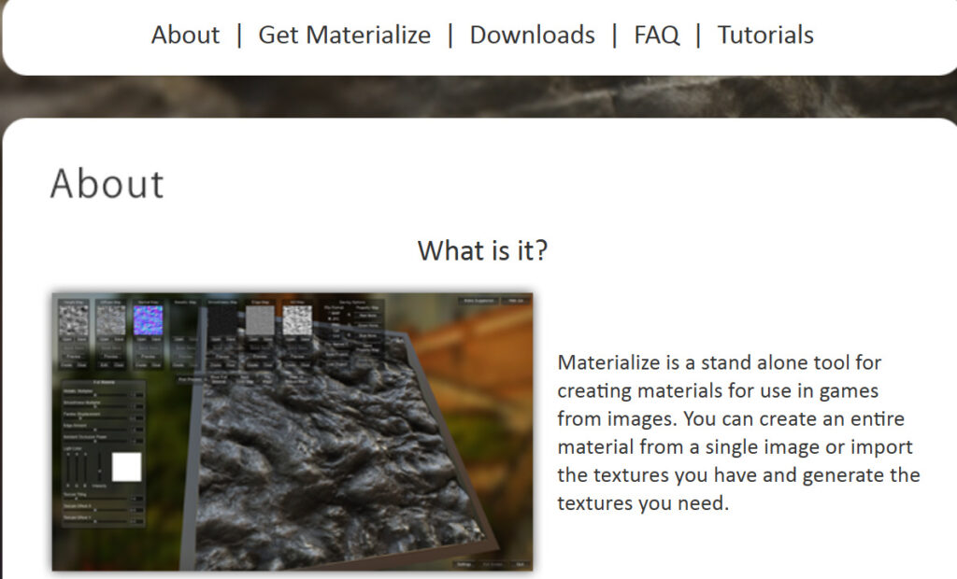Click the paragraph starting 'Materialize is a stand alone tool'
Image resolution: width=957 pixels, height=579 pixels.
738,432
